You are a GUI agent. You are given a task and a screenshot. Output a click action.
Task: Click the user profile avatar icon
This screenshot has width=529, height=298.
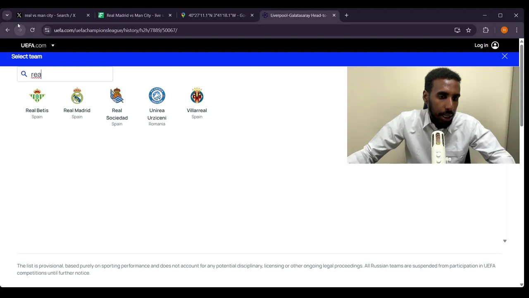tap(495, 46)
